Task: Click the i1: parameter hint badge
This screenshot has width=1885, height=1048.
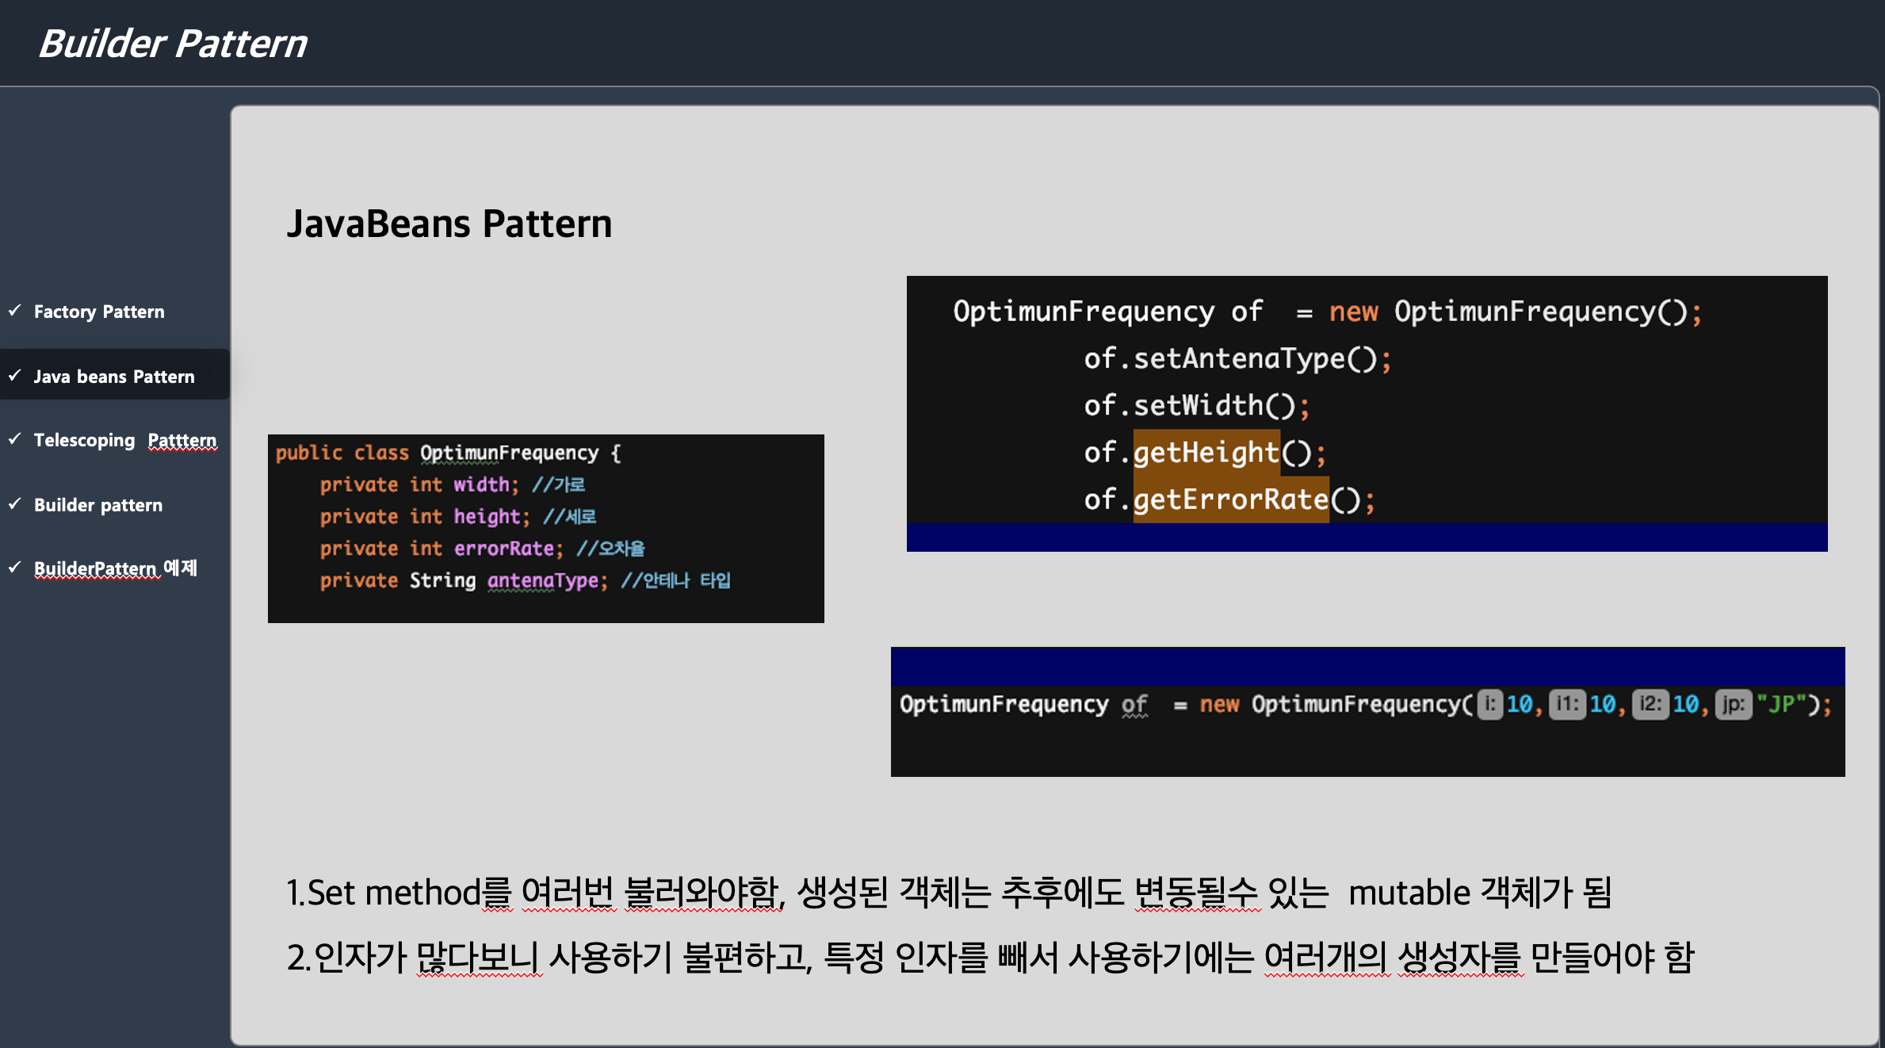Action: click(x=1566, y=704)
